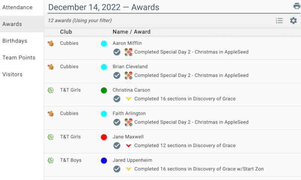Toggle Faith Arlington's award checkmark

pyautogui.click(x=117, y=122)
